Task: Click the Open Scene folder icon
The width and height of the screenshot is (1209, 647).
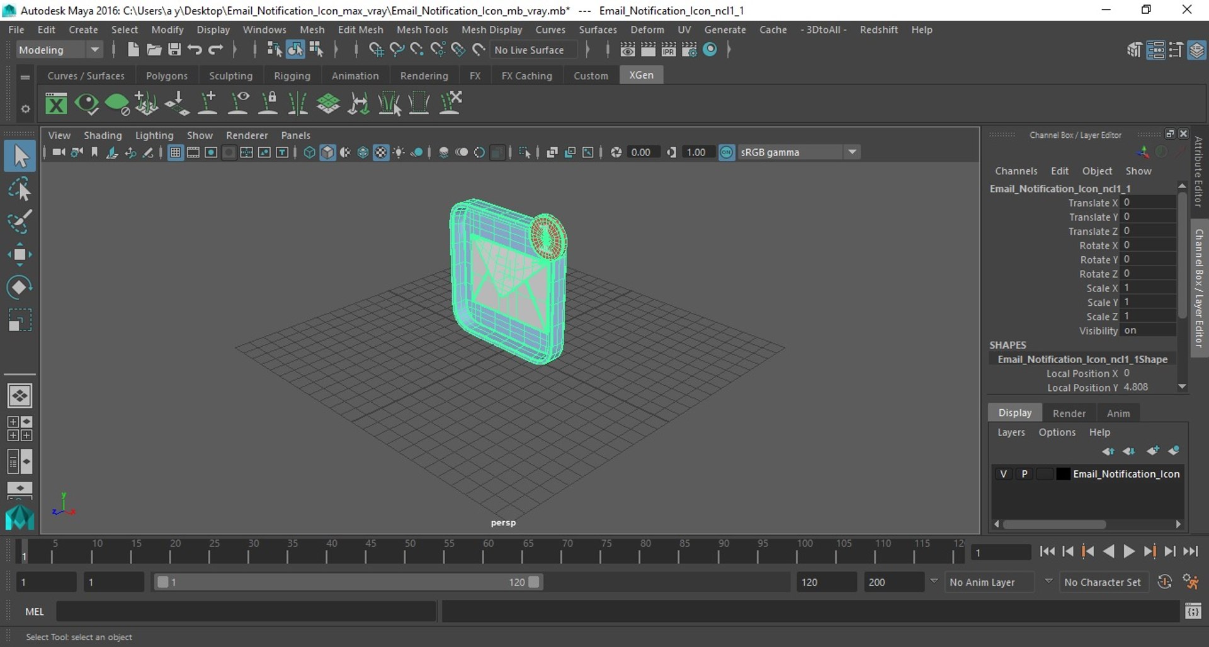Action: [154, 50]
